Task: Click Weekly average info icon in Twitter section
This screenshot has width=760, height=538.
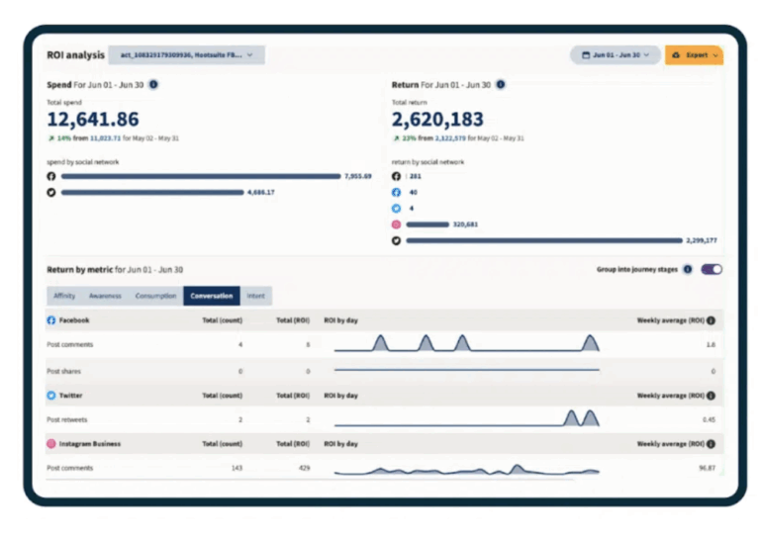Action: [712, 396]
